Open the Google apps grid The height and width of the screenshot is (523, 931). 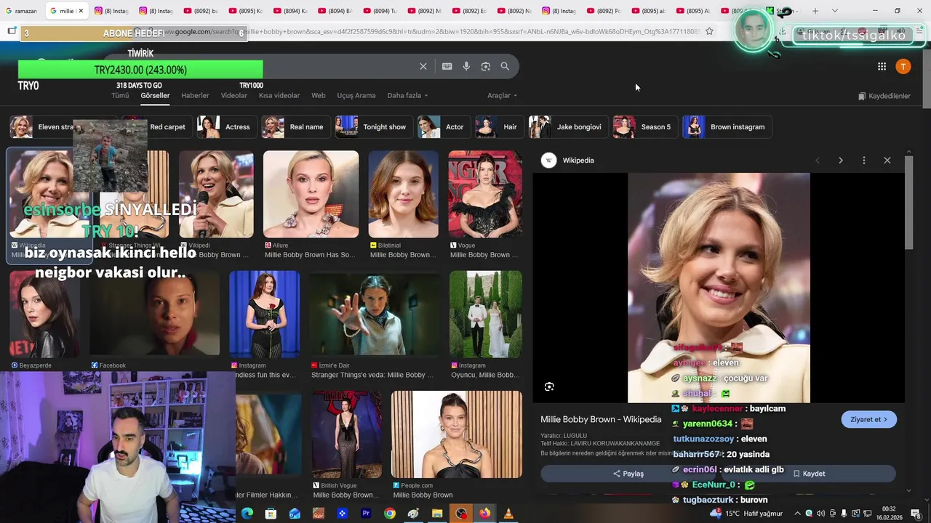coord(882,66)
